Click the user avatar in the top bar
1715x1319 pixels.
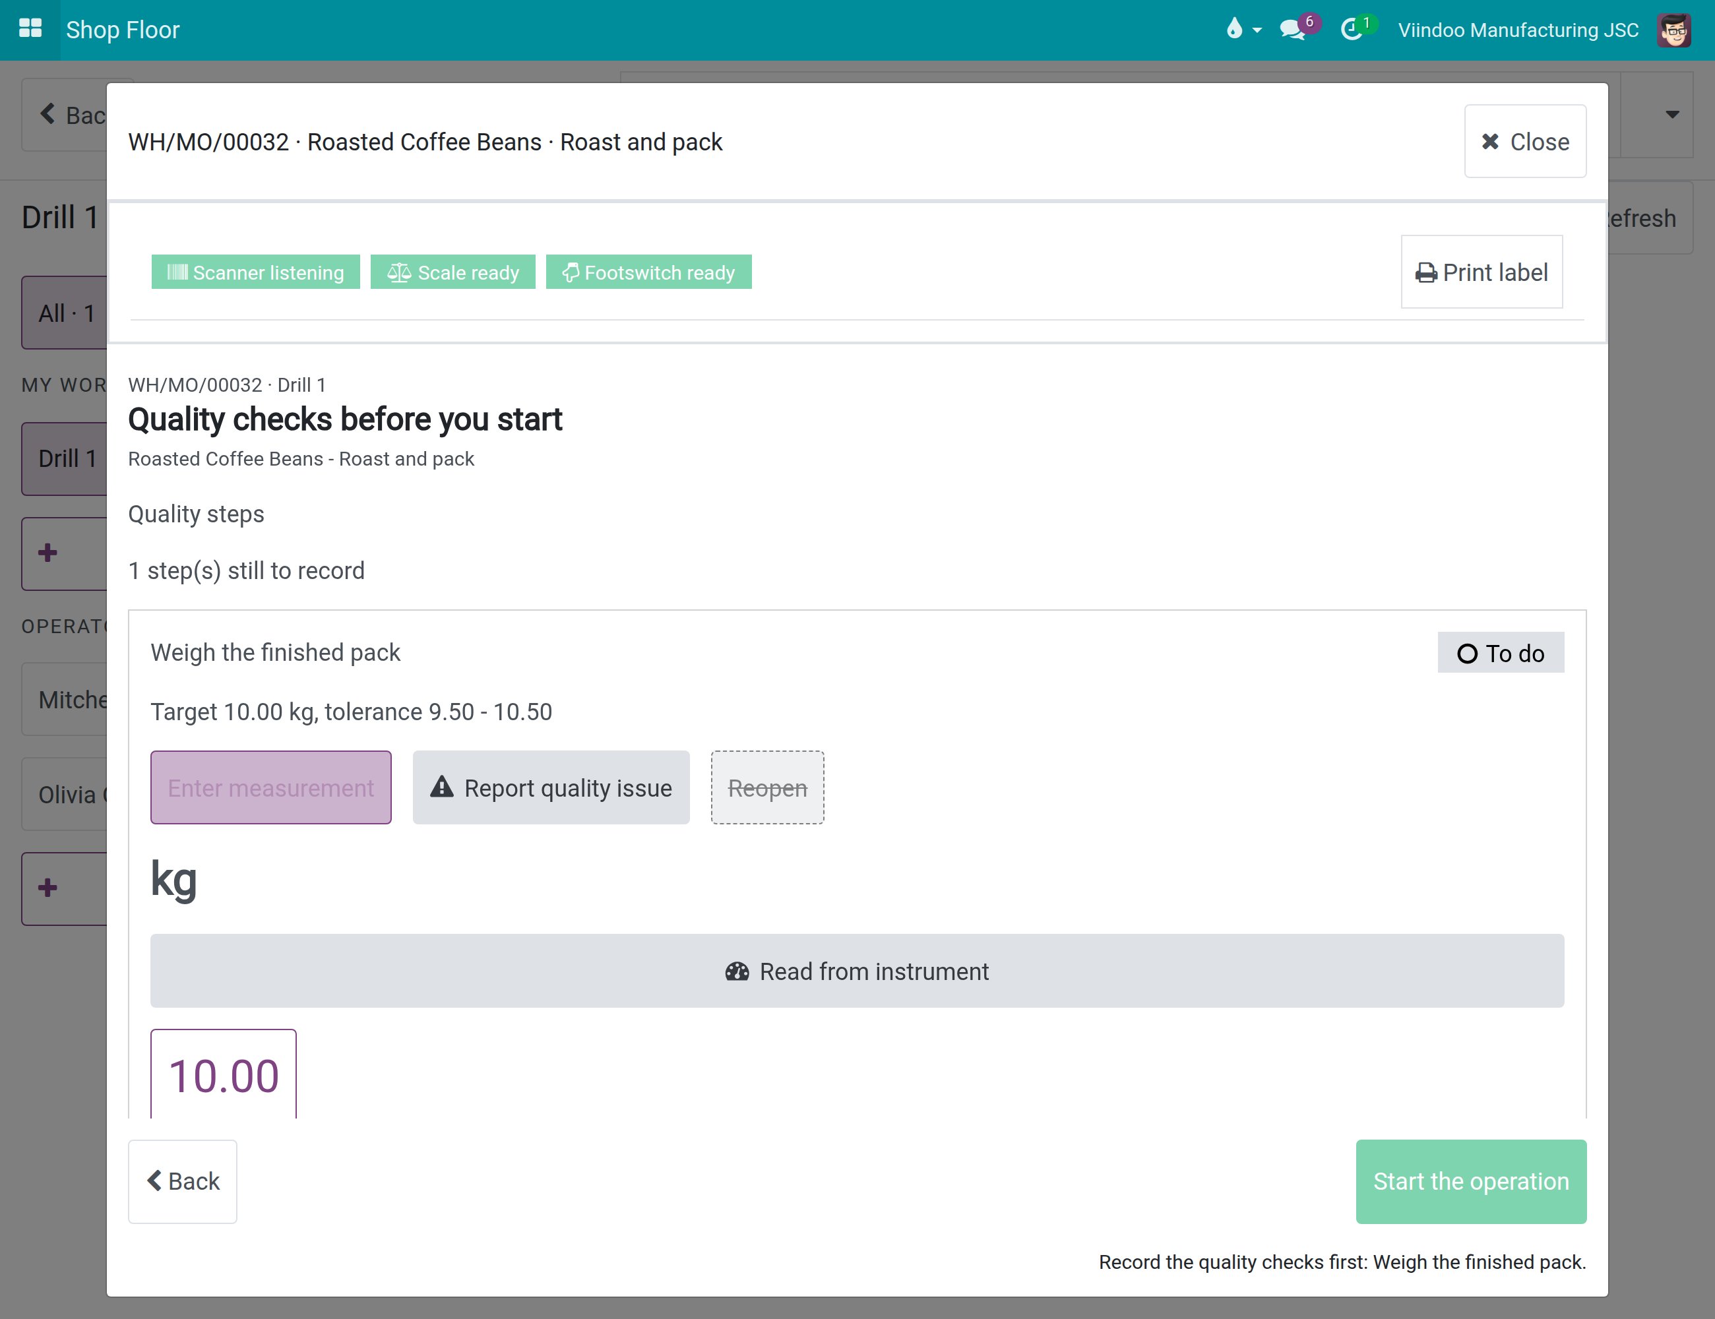click(1673, 30)
